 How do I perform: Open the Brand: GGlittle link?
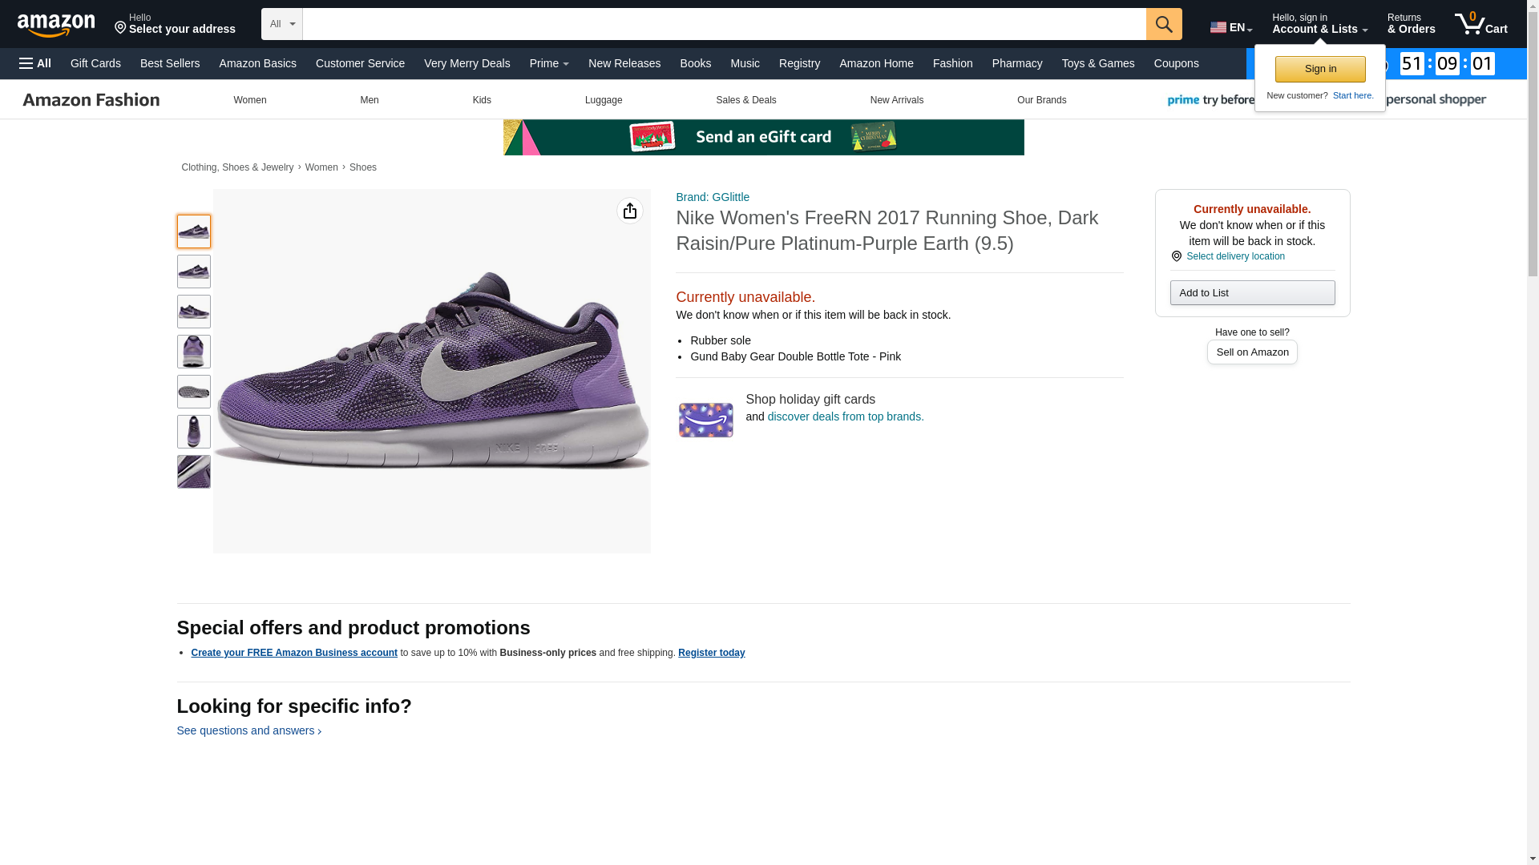point(712,197)
